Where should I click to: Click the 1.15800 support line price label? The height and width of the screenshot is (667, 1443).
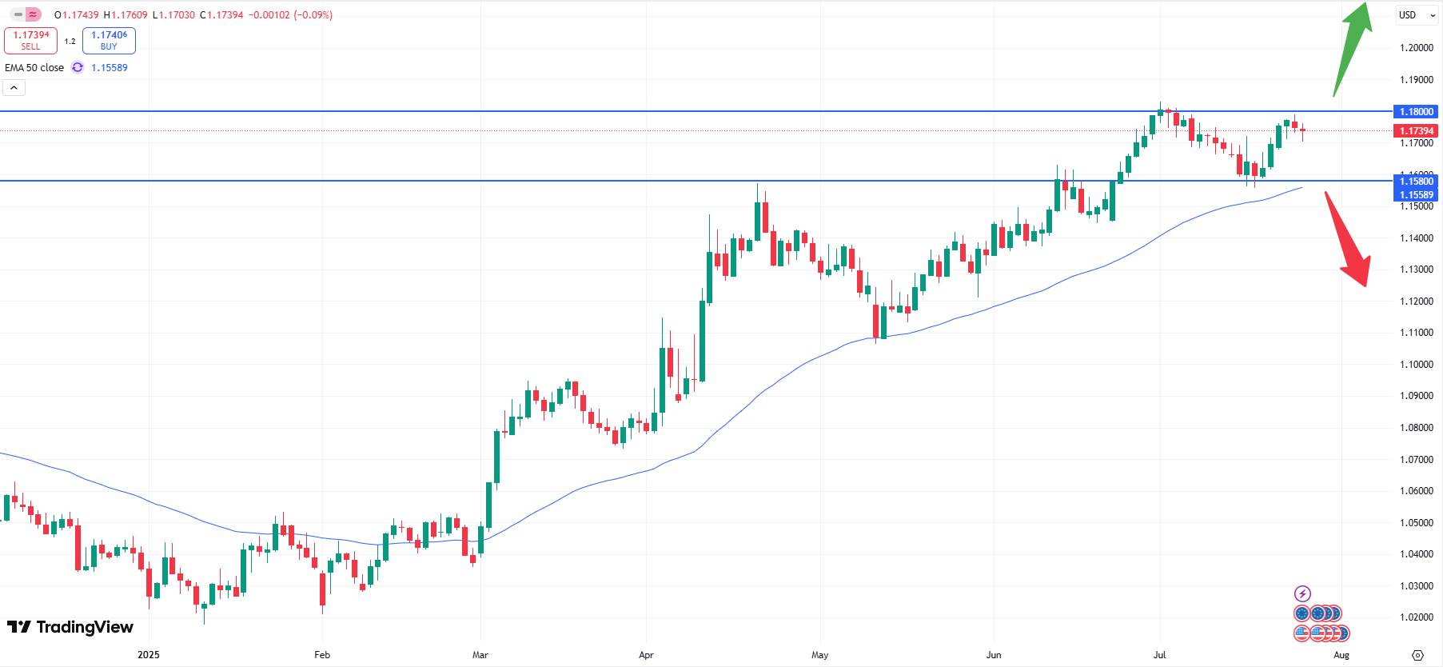click(1416, 181)
